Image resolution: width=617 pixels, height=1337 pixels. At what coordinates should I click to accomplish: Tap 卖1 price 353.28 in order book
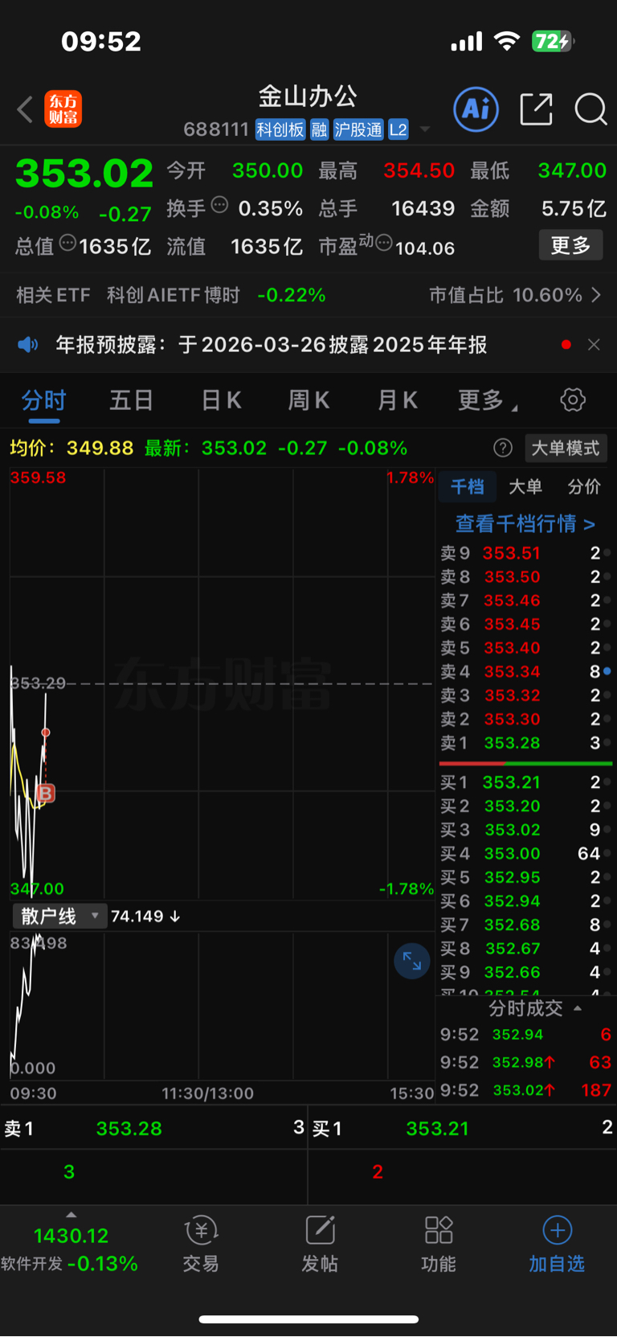[512, 743]
